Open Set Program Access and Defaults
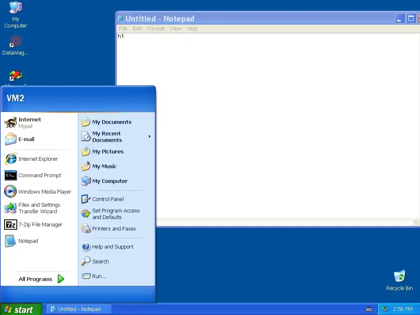Screen dimensions: 420x315 tap(116, 214)
